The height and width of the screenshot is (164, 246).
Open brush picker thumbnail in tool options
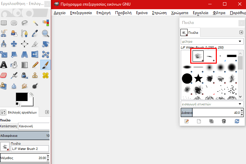click(x=5, y=147)
